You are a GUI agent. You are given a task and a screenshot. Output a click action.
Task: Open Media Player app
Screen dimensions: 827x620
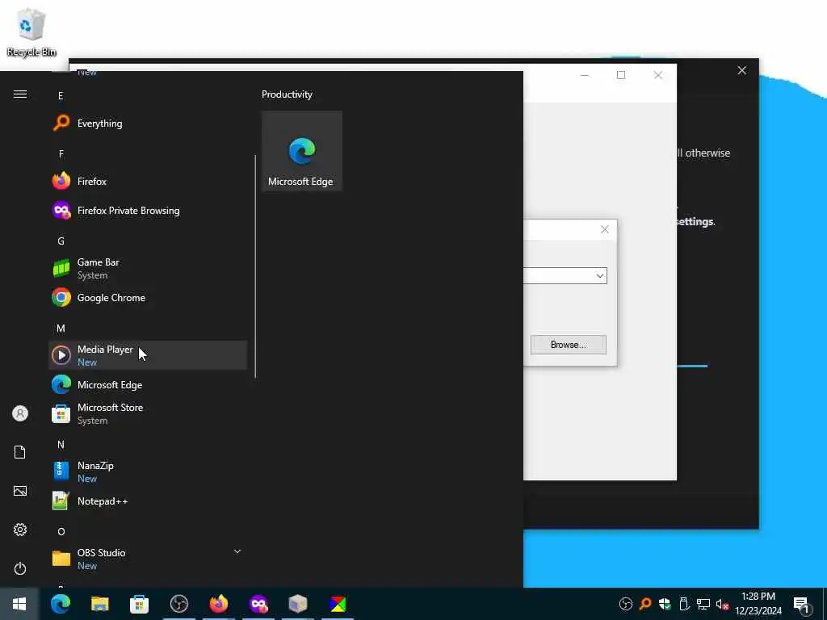tap(148, 355)
